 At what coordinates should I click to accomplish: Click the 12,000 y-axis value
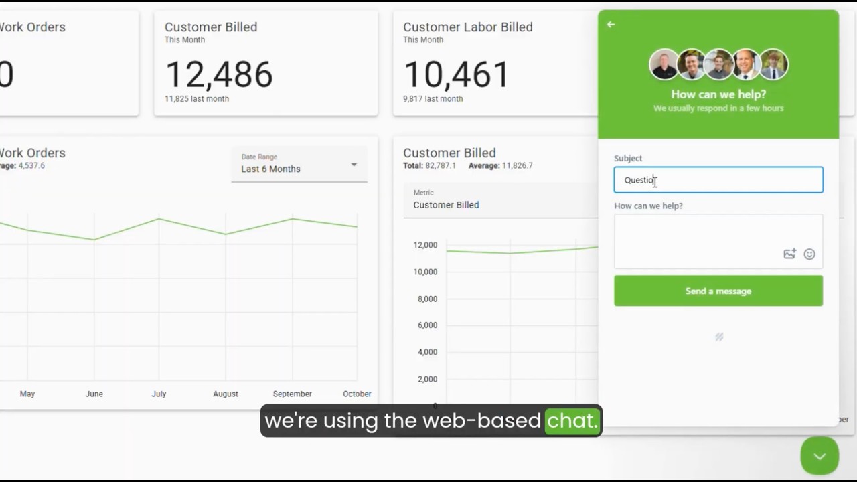pos(425,245)
